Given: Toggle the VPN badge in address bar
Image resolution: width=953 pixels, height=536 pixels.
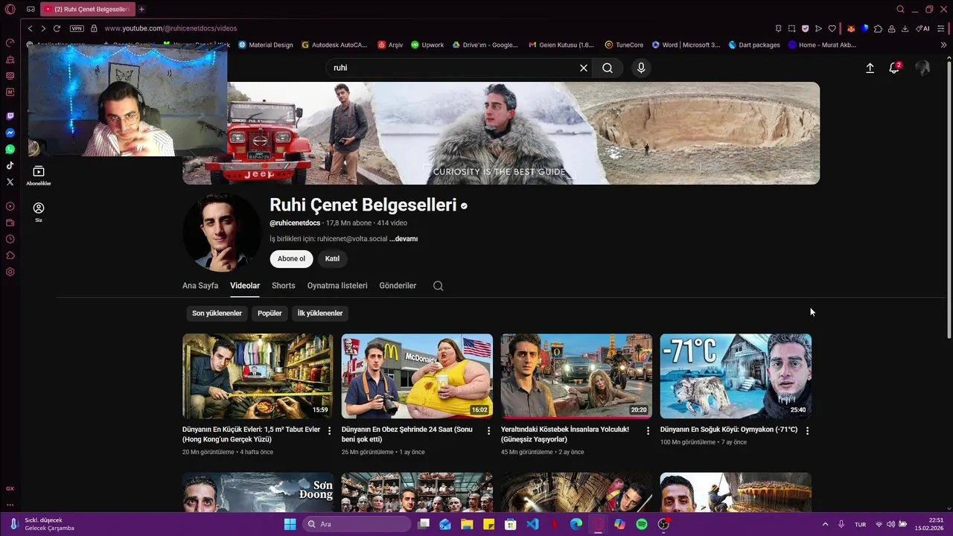Looking at the screenshot, I should [77, 28].
